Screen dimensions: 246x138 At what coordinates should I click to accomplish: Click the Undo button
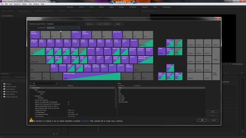point(213,112)
